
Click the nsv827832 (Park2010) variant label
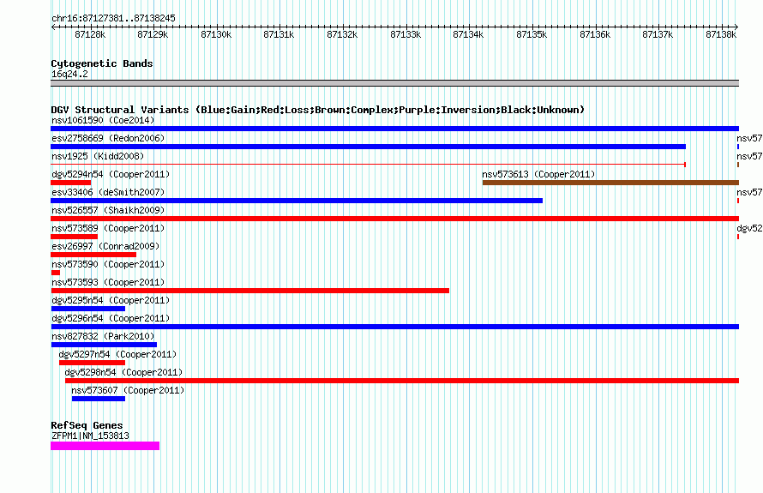103,336
